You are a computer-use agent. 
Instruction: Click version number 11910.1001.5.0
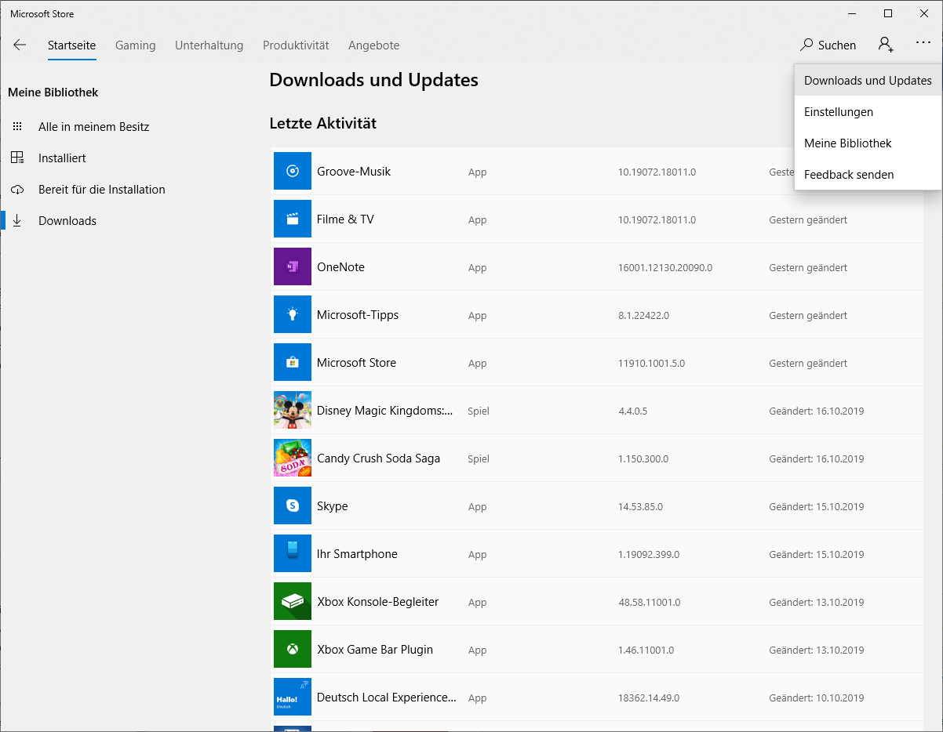651,363
